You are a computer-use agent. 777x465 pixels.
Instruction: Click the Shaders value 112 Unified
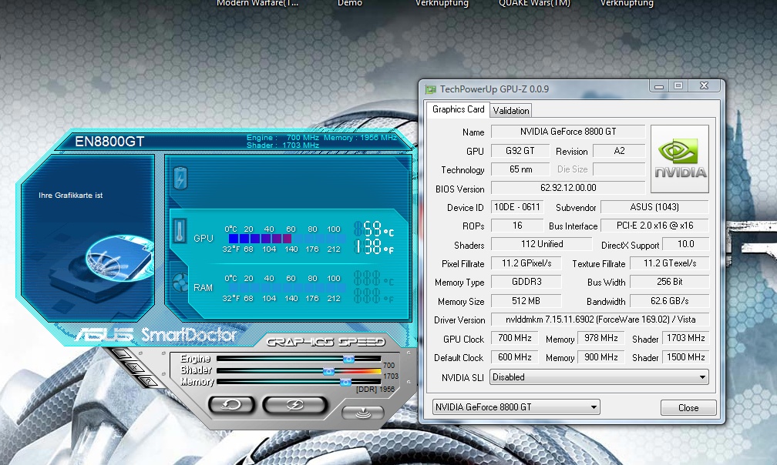point(542,244)
